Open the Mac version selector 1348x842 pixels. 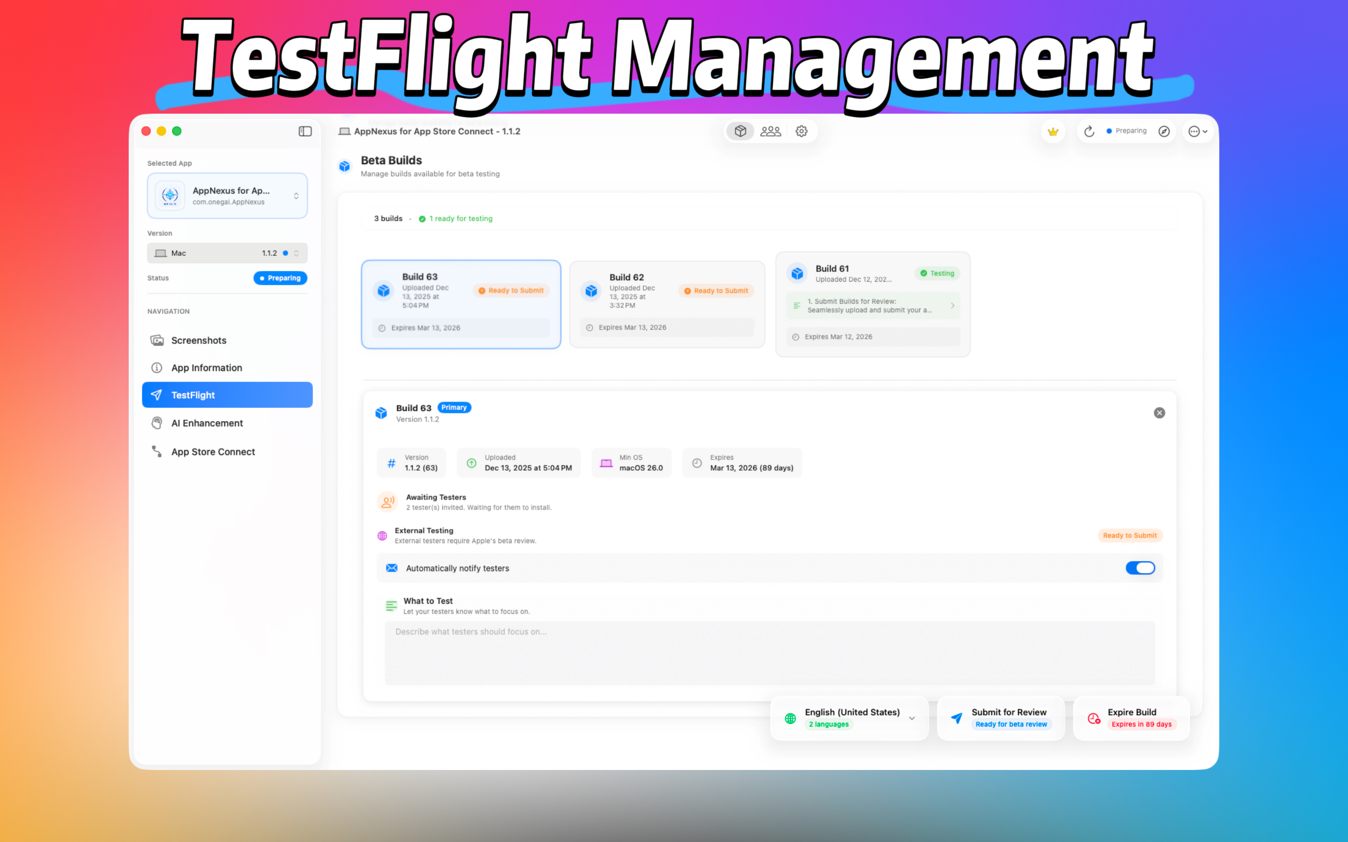pos(227,253)
